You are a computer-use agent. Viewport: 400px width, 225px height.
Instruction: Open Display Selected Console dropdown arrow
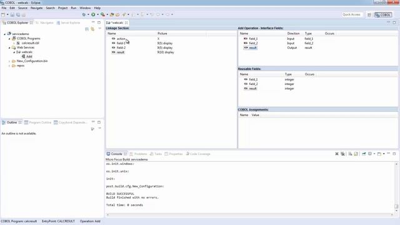pos(374,154)
